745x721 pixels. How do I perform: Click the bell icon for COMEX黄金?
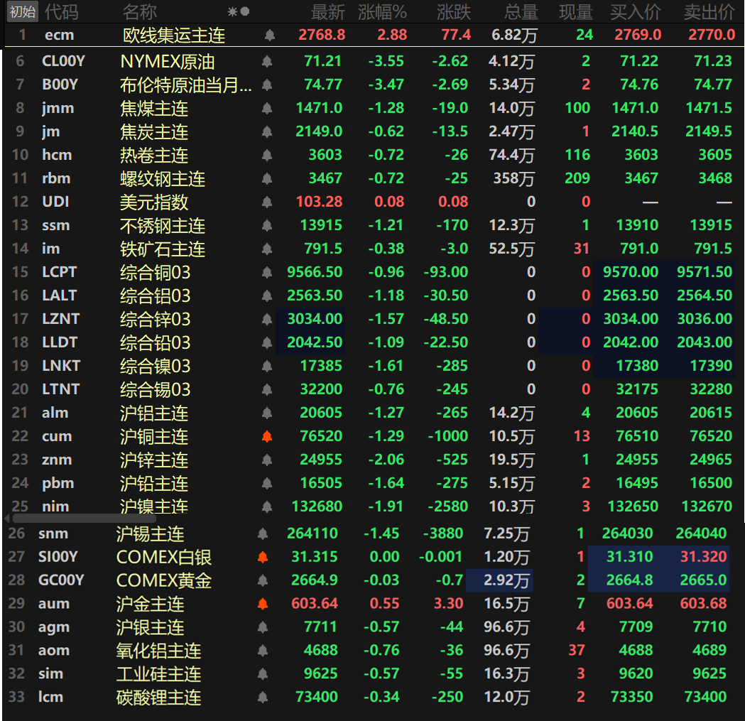pyautogui.click(x=263, y=581)
